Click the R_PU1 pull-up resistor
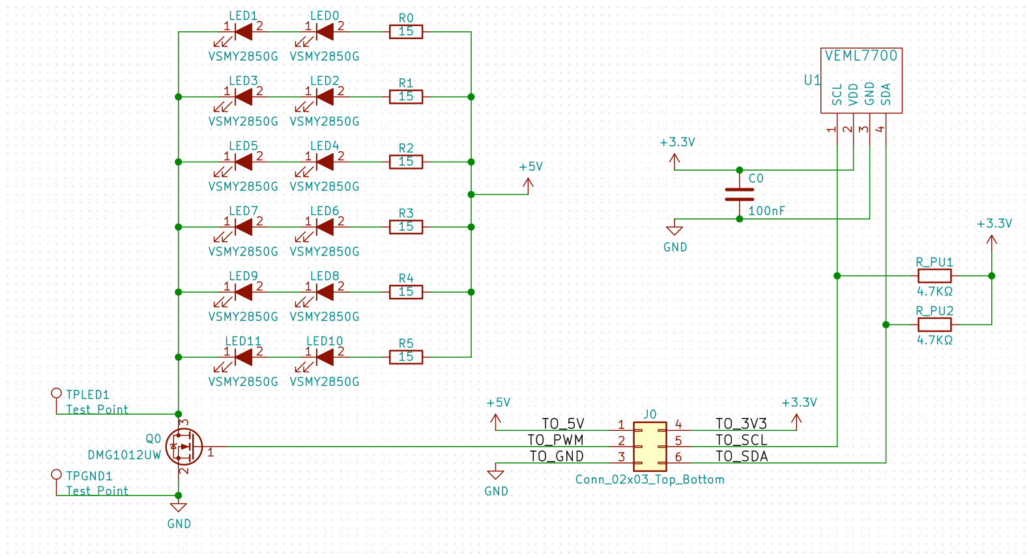 (x=935, y=276)
